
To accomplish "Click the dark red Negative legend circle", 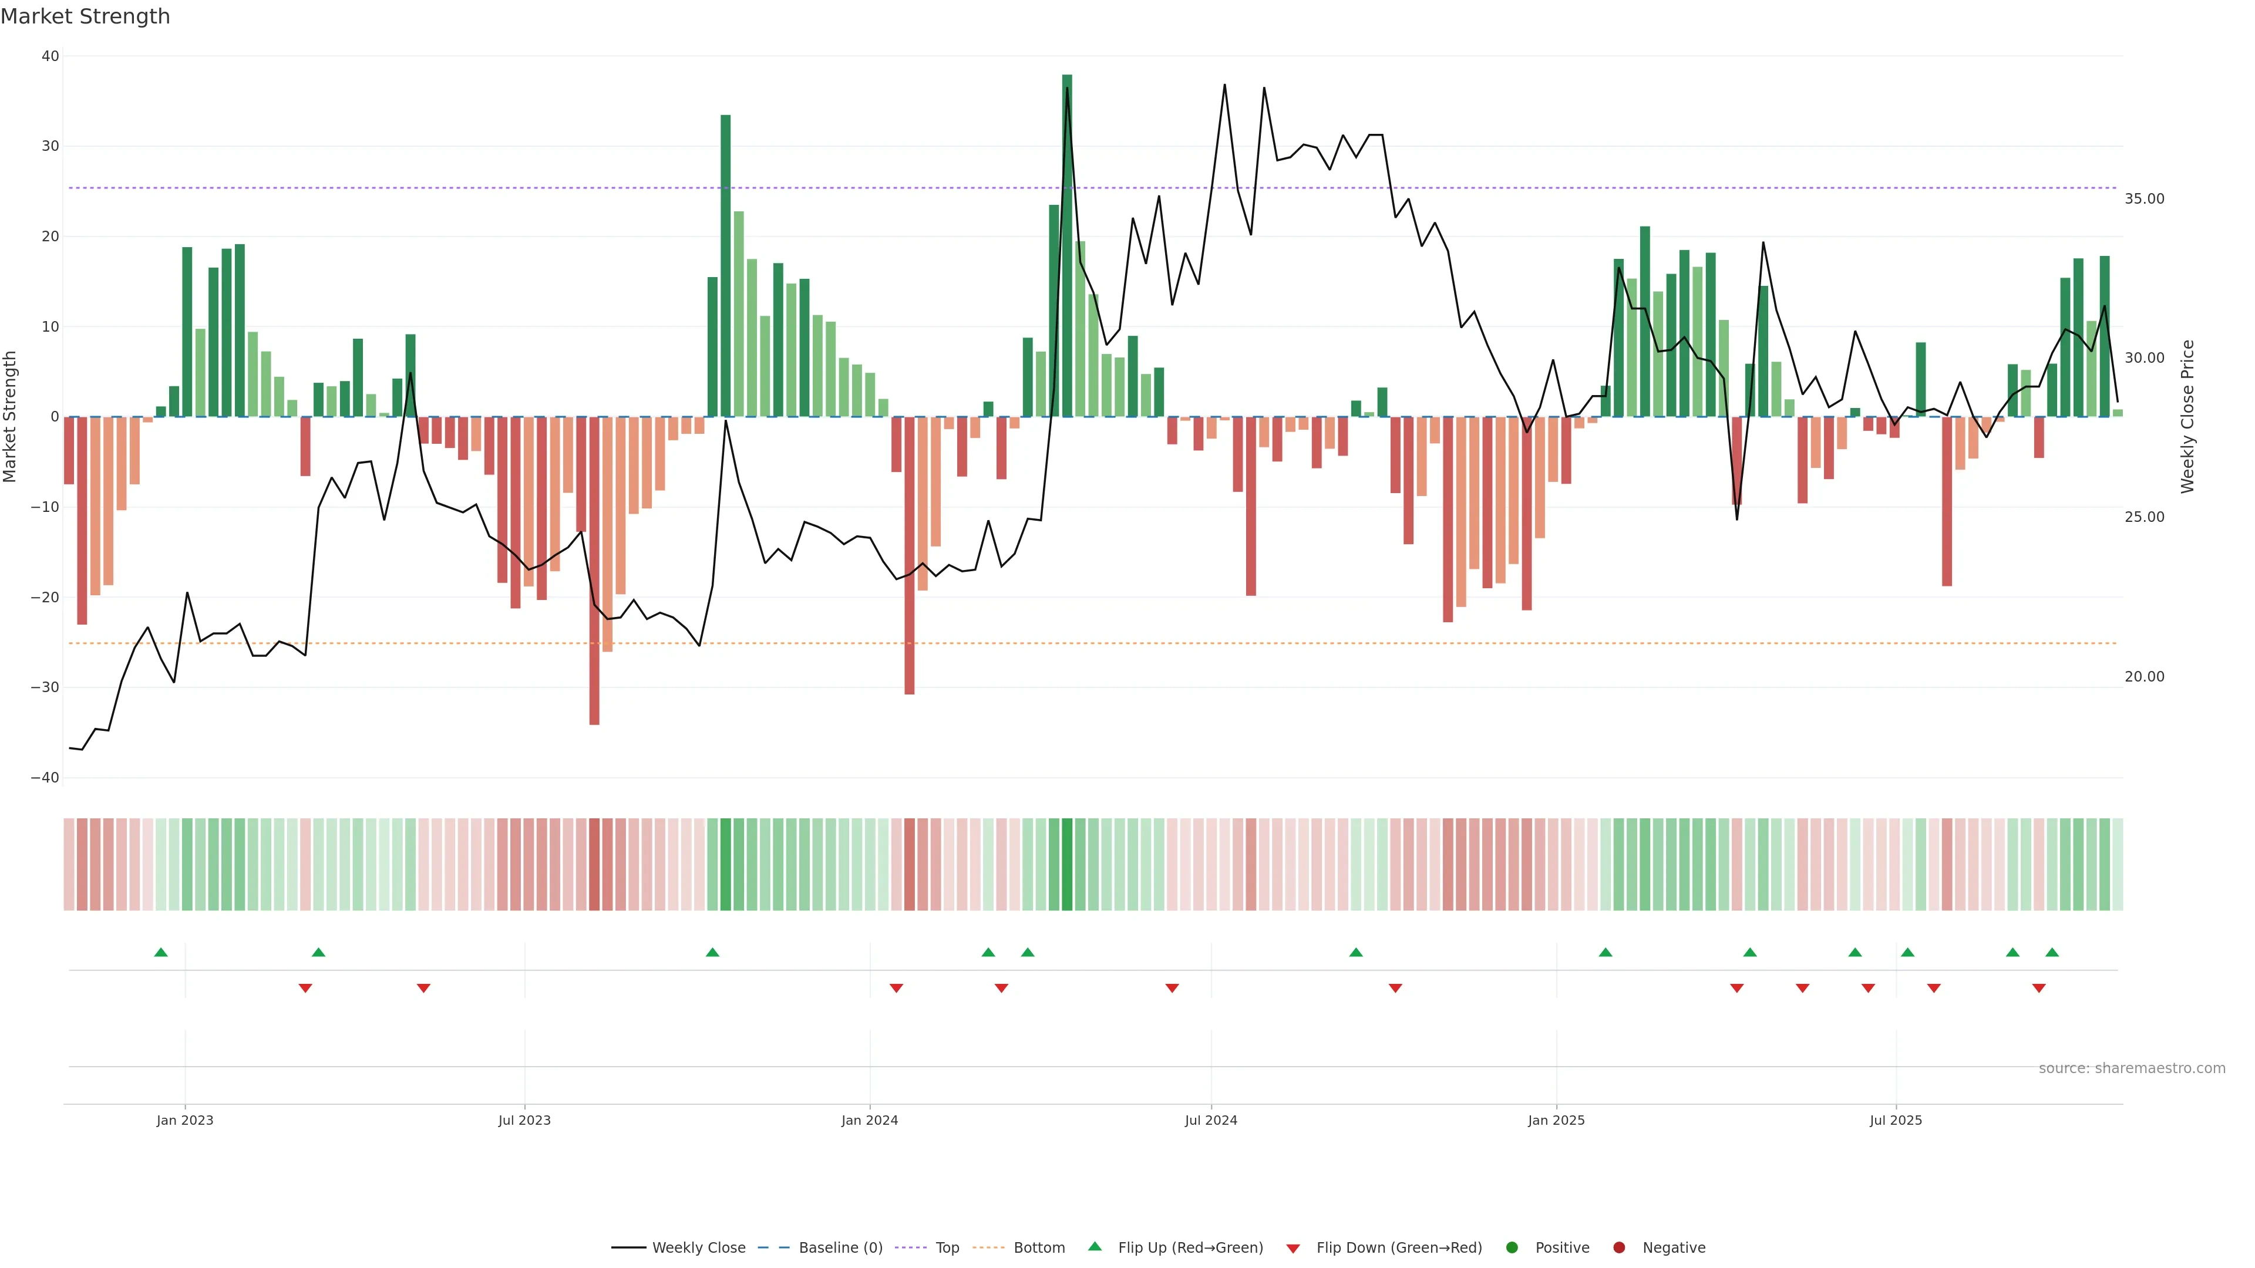I will [1618, 1248].
